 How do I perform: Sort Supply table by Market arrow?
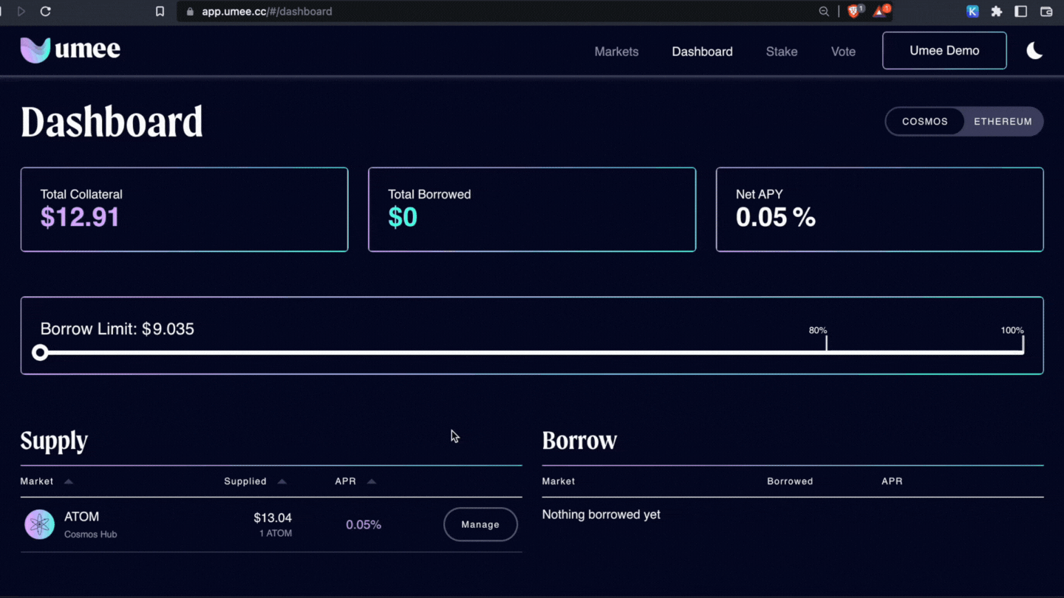pyautogui.click(x=69, y=481)
